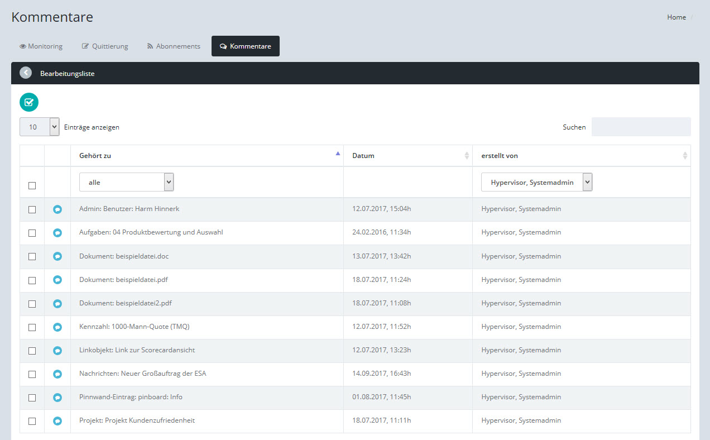This screenshot has height=440, width=710.
Task: Open comment icon for beispieldatei.doc row
Action: [57, 256]
